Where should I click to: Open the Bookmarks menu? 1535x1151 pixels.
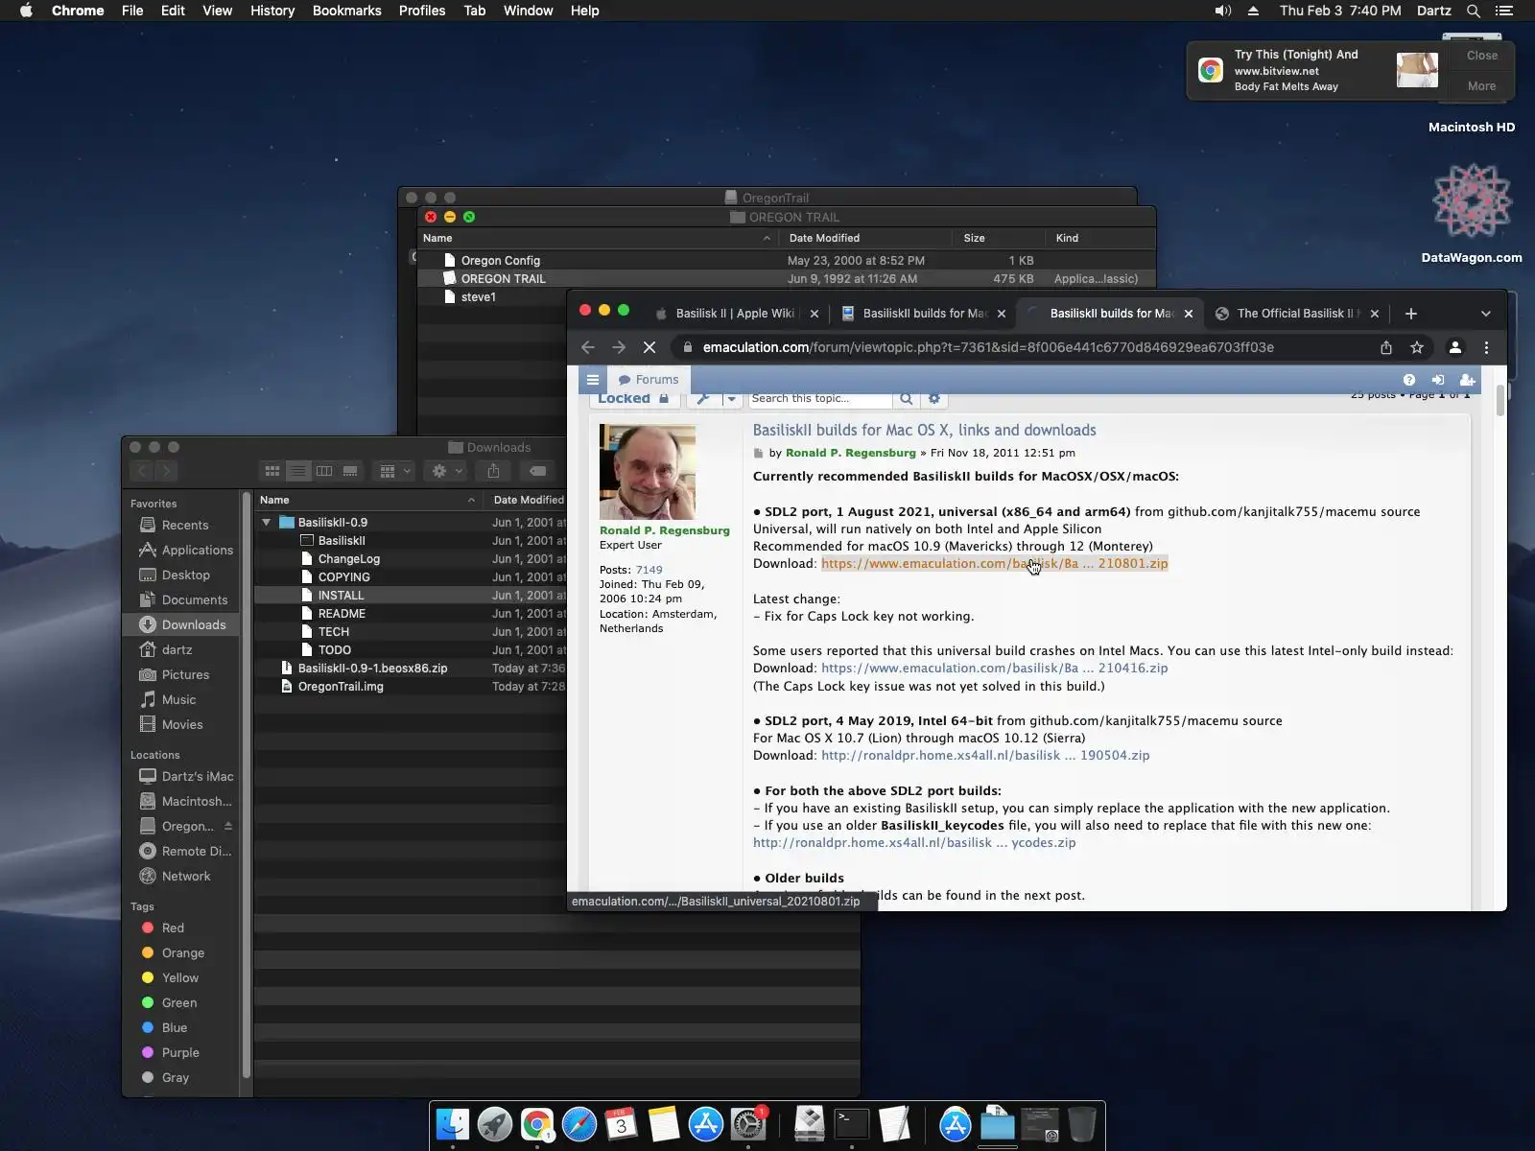tap(347, 11)
